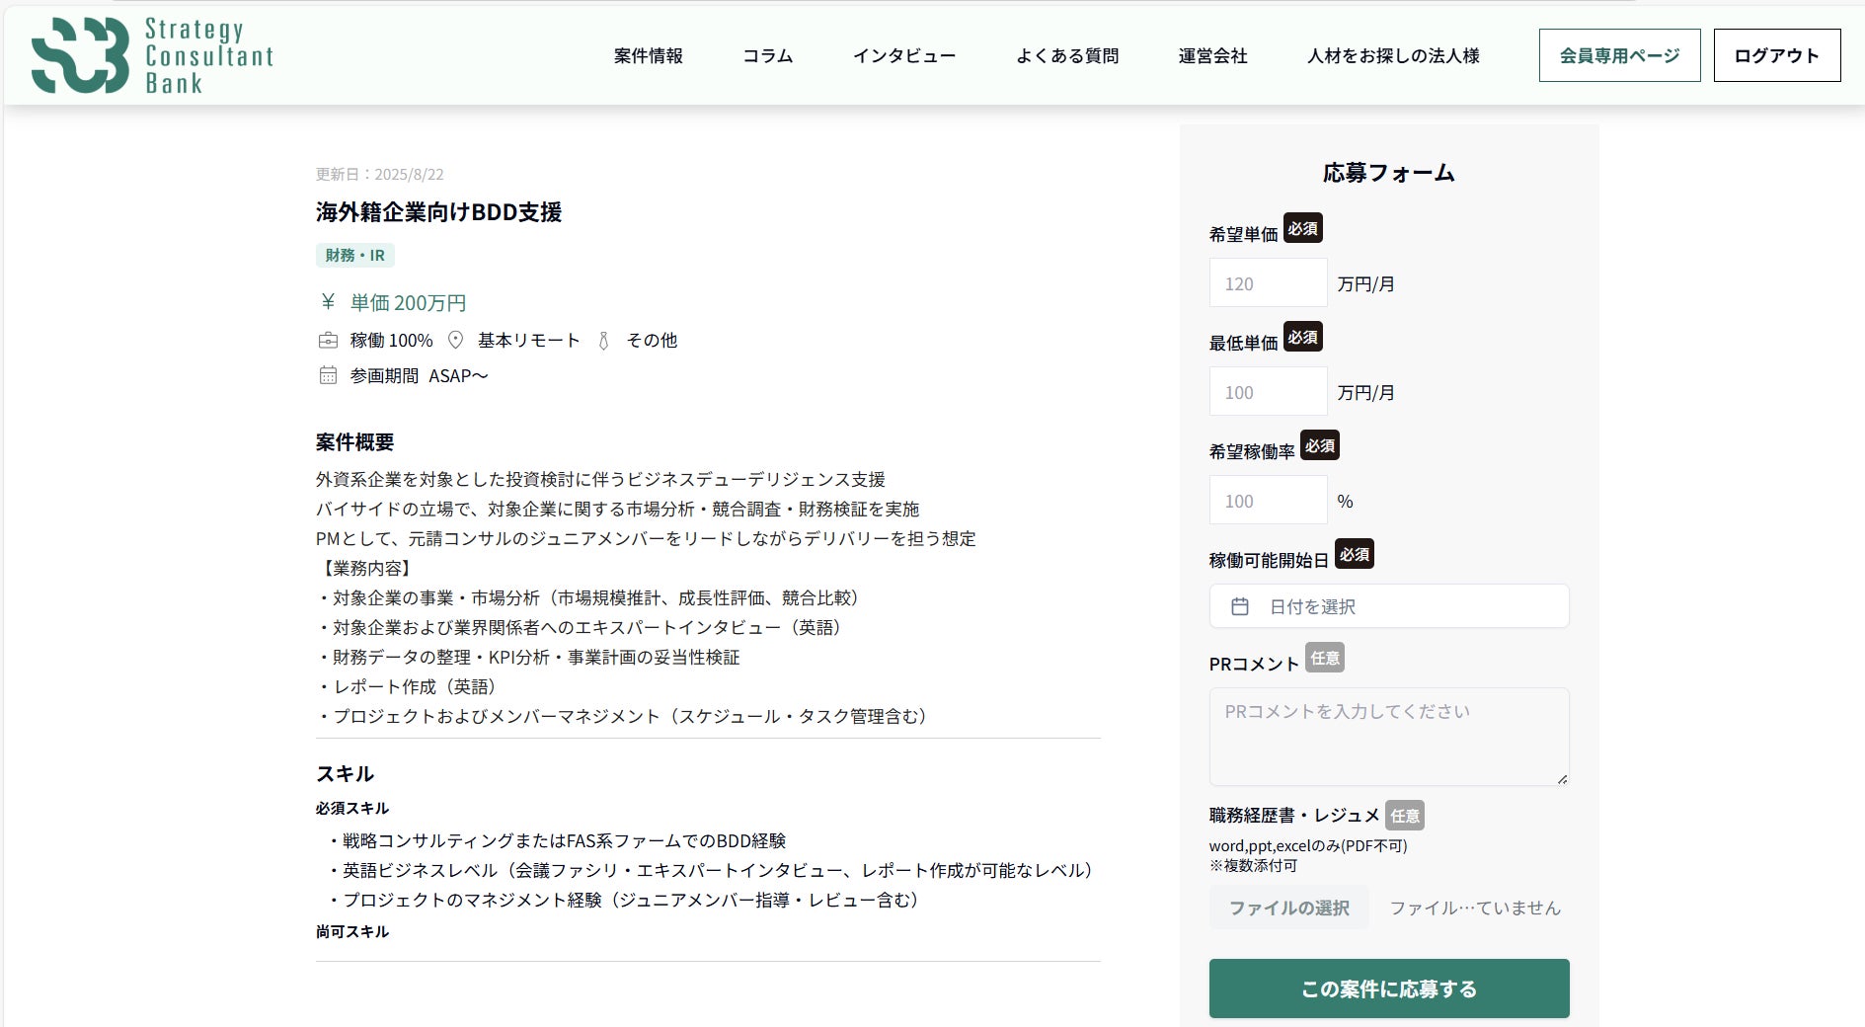Click the 【業務内容】 text line
This screenshot has width=1865, height=1027.
(x=365, y=569)
